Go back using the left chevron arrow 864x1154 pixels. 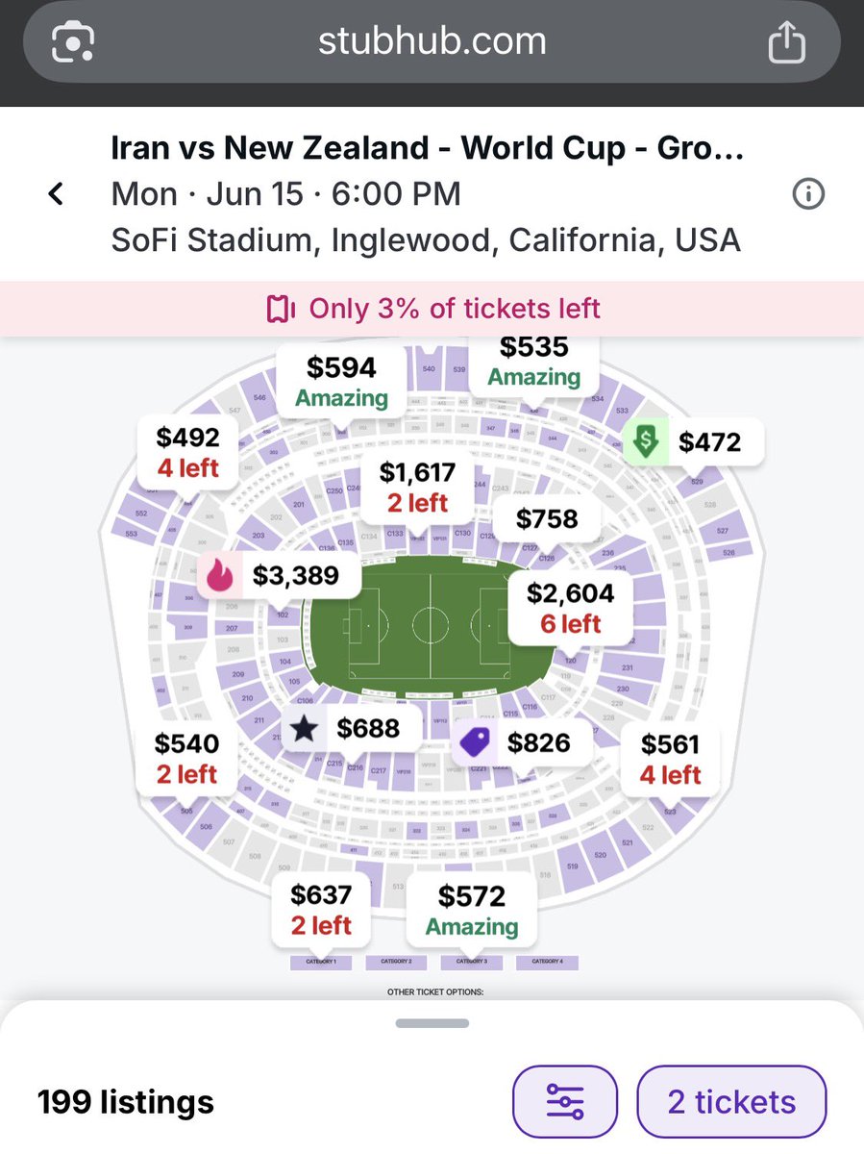[x=56, y=194]
